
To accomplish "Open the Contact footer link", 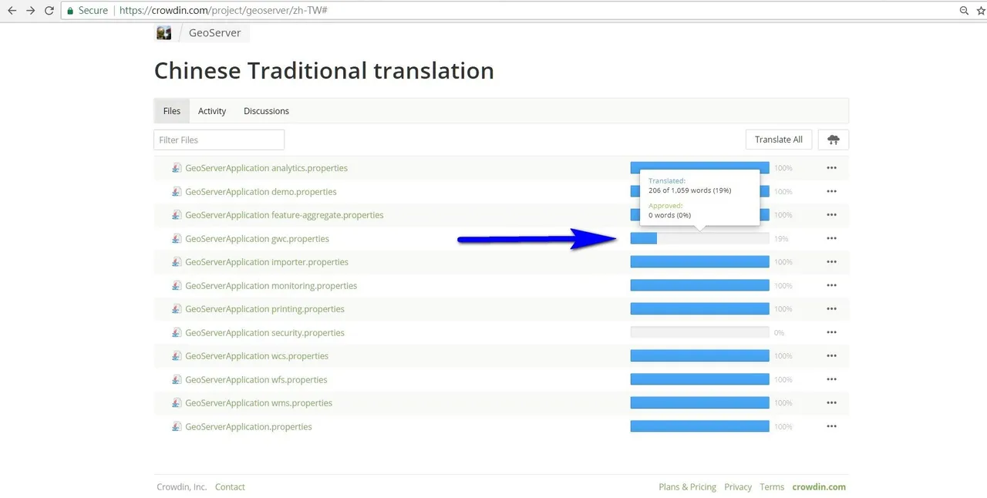I will tap(230, 487).
